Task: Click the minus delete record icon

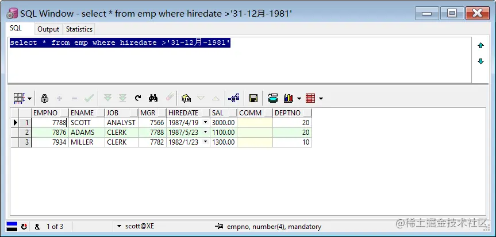Action: (x=74, y=99)
